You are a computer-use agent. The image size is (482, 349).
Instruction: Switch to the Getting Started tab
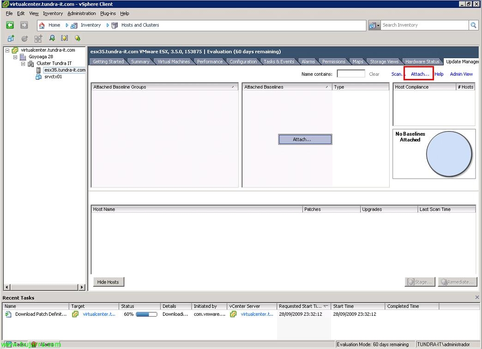click(108, 62)
